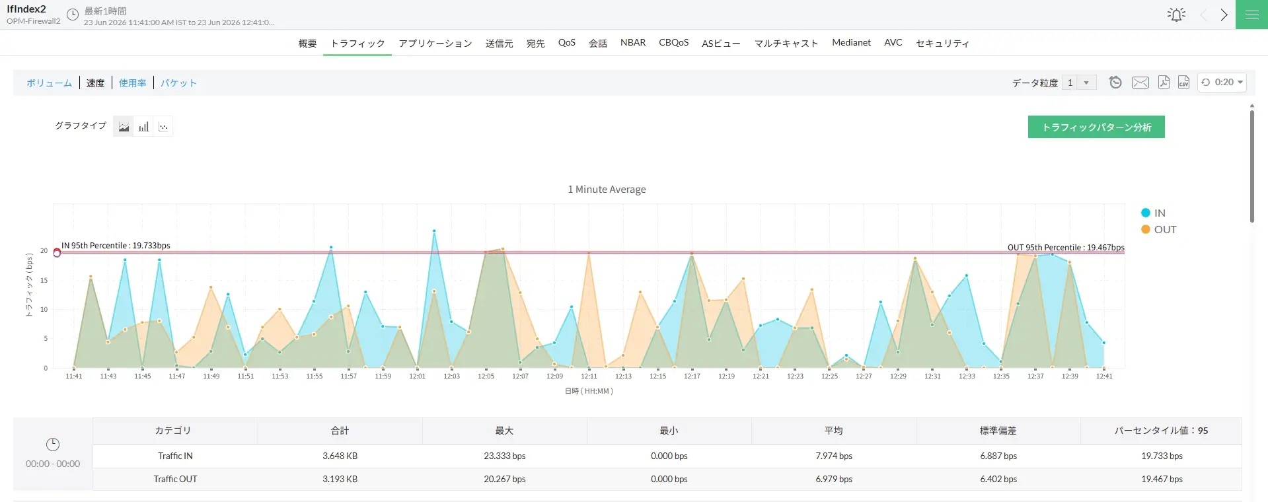Open the alarms siren icon
The width and height of the screenshot is (1268, 502).
click(1176, 15)
